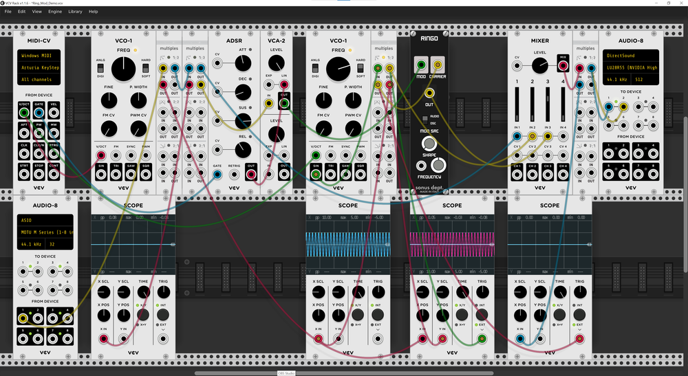
Task: Click X IN jack on blue waveform scope
Action: [318, 338]
